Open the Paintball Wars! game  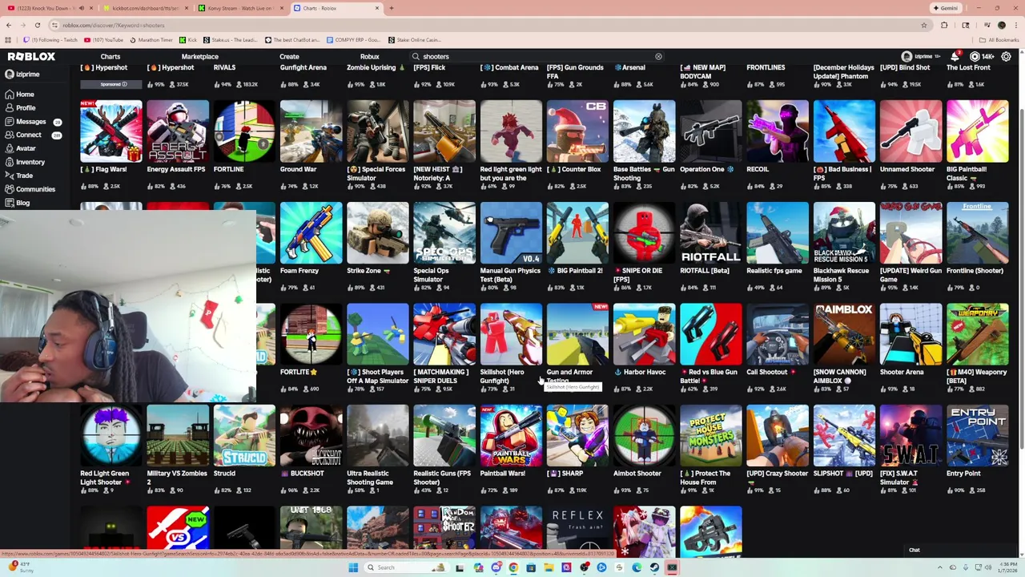pos(511,436)
